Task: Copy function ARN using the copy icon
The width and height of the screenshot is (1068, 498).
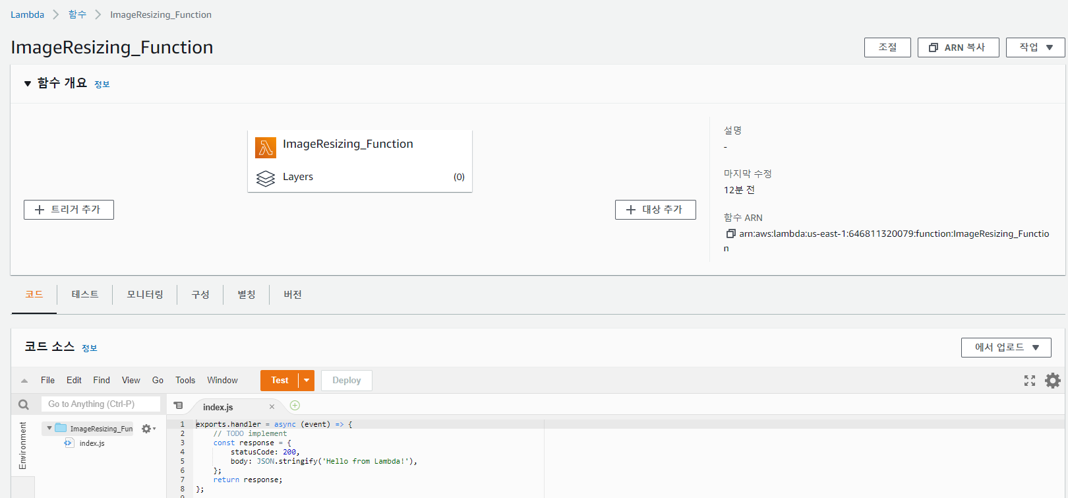Action: point(730,233)
